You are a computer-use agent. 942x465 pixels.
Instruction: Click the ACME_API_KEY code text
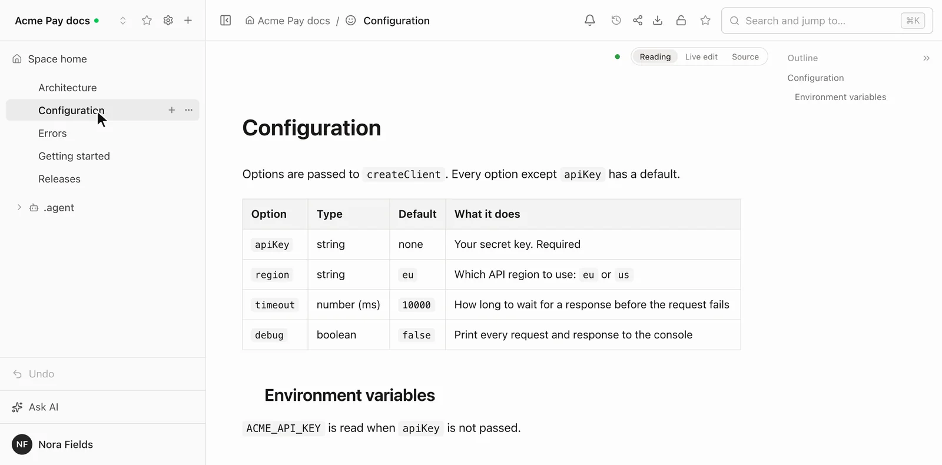283,429
